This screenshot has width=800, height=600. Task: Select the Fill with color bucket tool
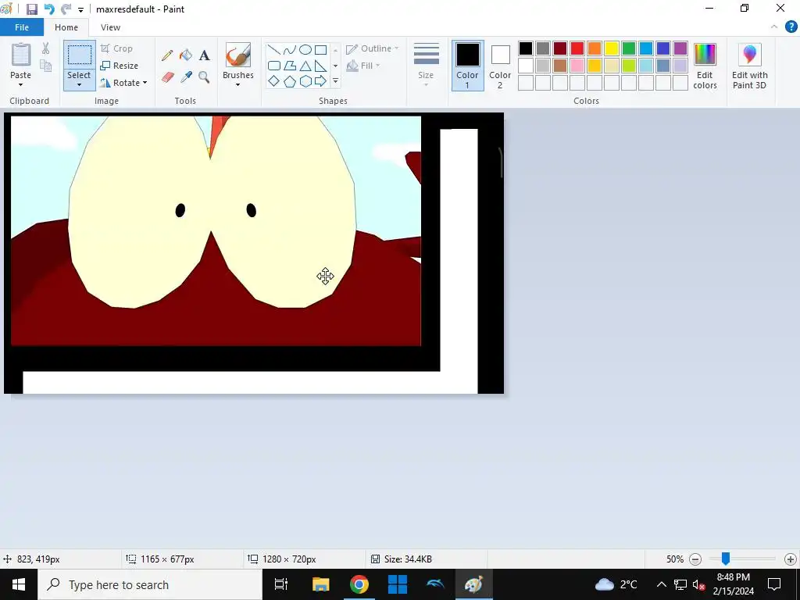tap(186, 55)
